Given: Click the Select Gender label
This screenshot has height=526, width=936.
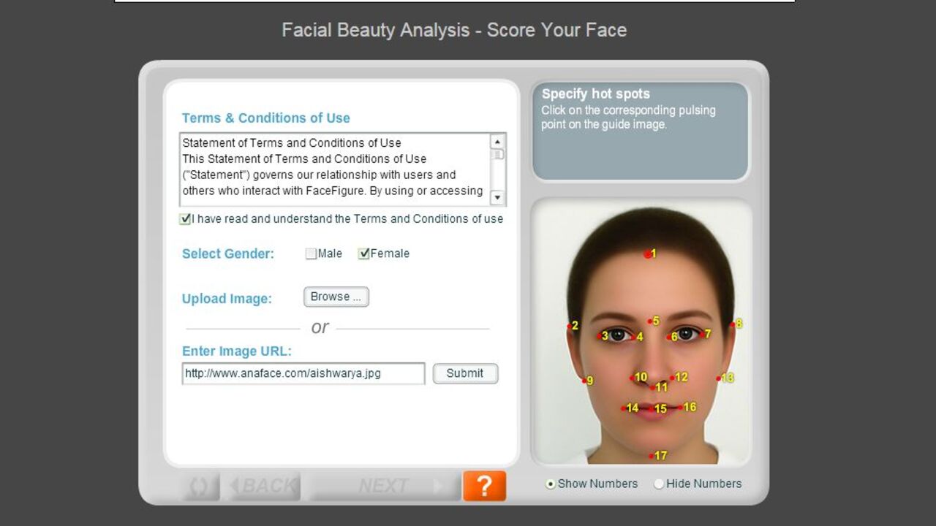Looking at the screenshot, I should [228, 254].
